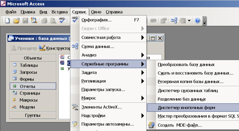The height and width of the screenshot is (131, 239).
Task: Choose Мастер преобразования в формат SQL
Action: [x=193, y=116]
